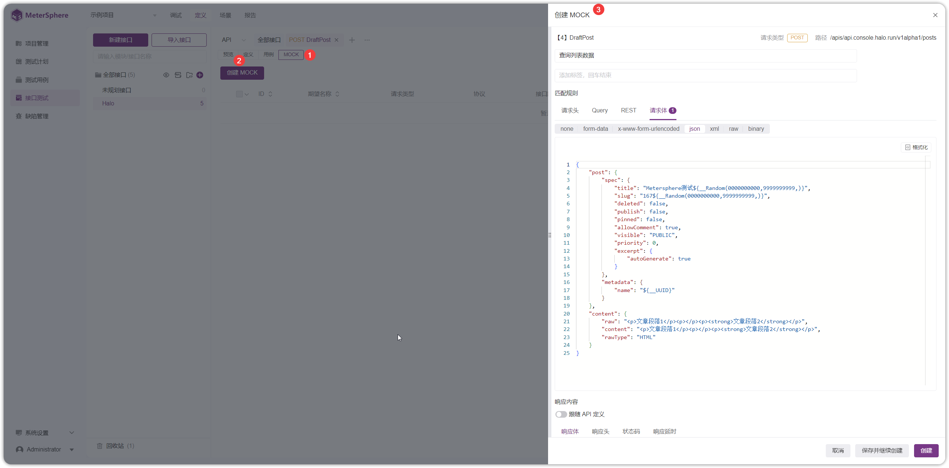Click 新建接口 button
Image resolution: width=949 pixels, height=468 pixels.
[121, 40]
